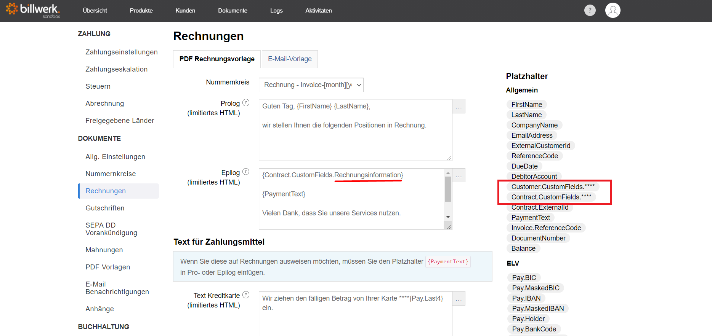Insert the EmailAddress placeholder
Viewport: 712px width, 336px height.
coord(532,135)
